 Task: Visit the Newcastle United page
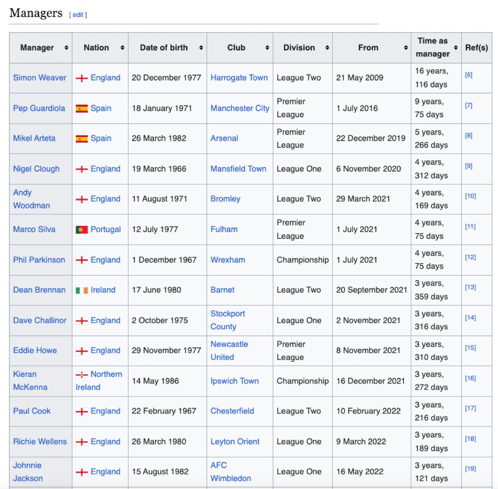[x=229, y=351]
